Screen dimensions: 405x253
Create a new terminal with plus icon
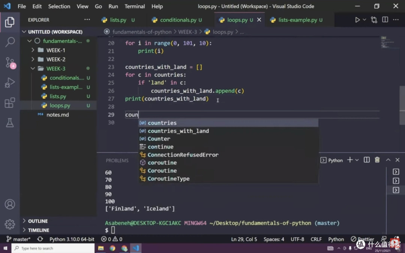[x=350, y=160]
